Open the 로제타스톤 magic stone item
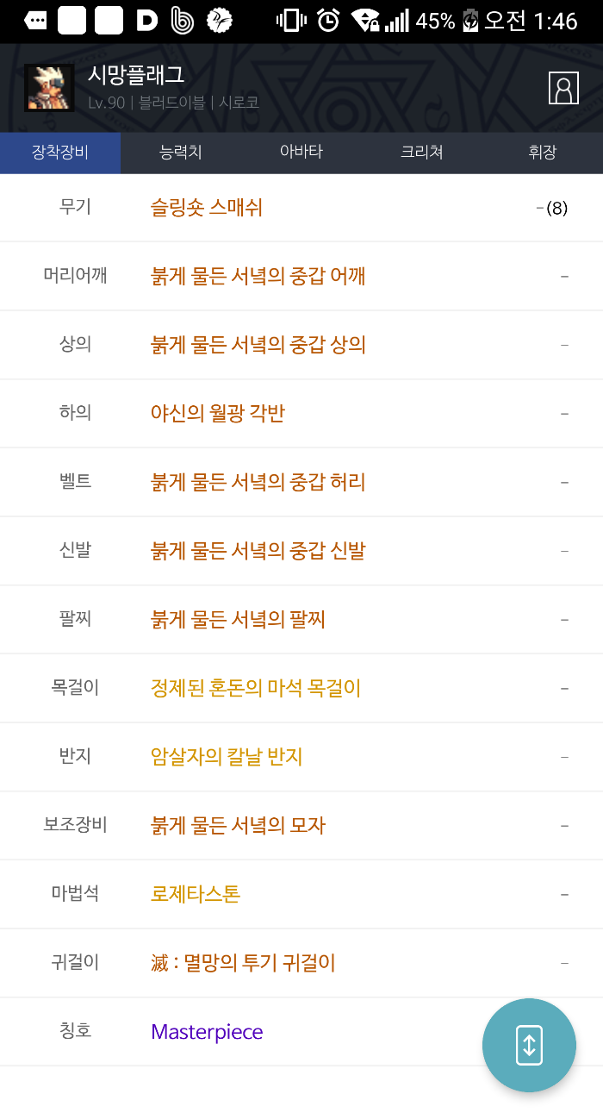 196,894
